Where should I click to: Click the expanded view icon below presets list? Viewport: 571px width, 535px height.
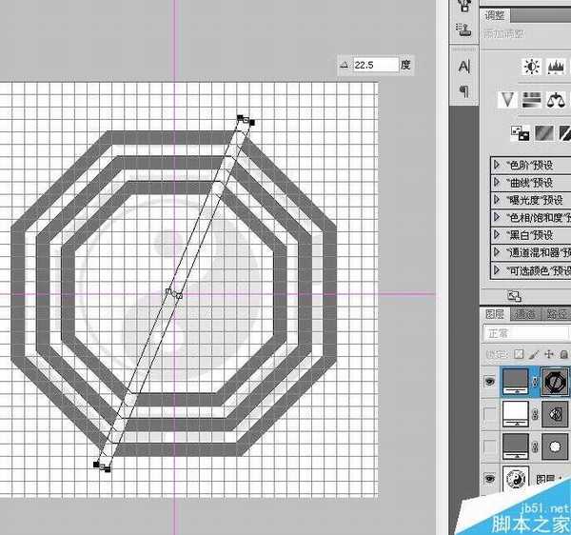pyautogui.click(x=514, y=296)
